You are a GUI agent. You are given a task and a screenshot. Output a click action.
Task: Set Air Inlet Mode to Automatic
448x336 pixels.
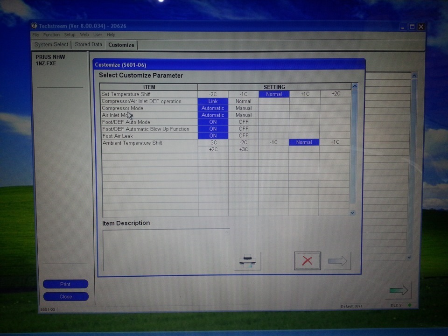tap(213, 115)
